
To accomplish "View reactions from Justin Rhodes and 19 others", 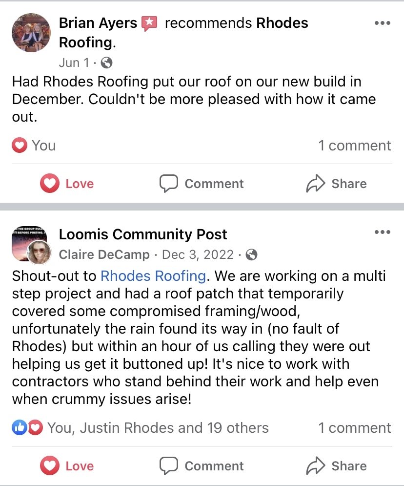I will (158, 428).
